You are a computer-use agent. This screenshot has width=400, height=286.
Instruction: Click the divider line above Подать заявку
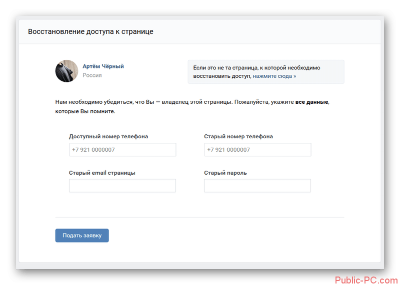pos(199,217)
